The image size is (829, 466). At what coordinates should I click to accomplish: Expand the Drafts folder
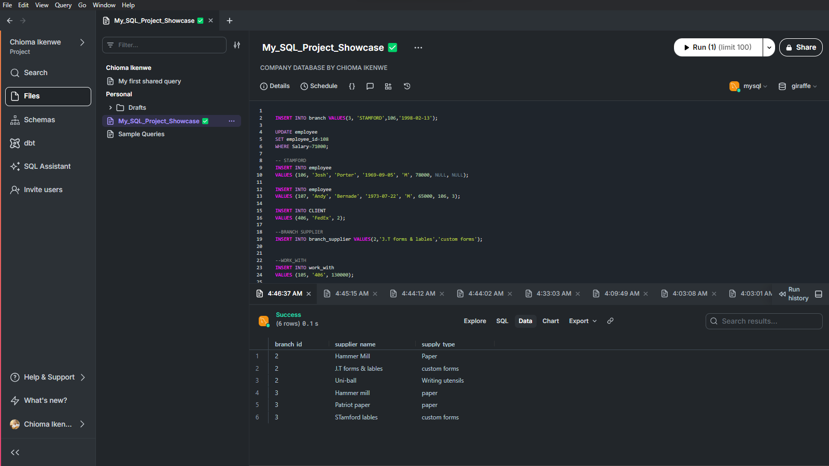pos(110,108)
